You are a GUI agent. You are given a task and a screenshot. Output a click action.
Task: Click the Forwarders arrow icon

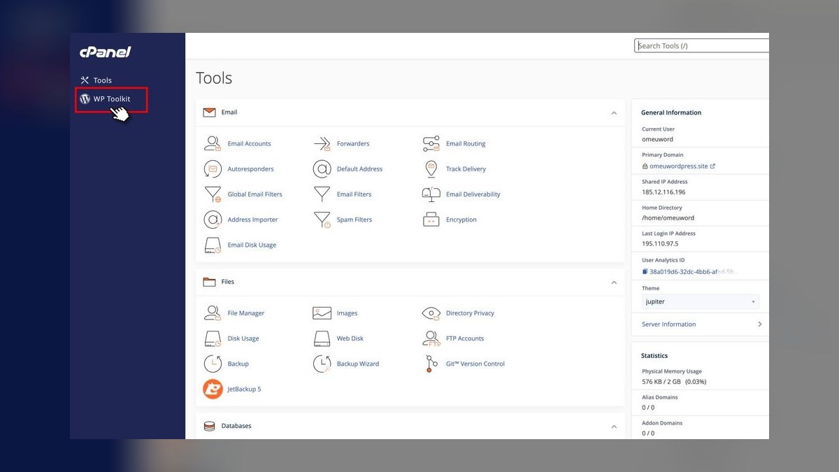click(322, 143)
